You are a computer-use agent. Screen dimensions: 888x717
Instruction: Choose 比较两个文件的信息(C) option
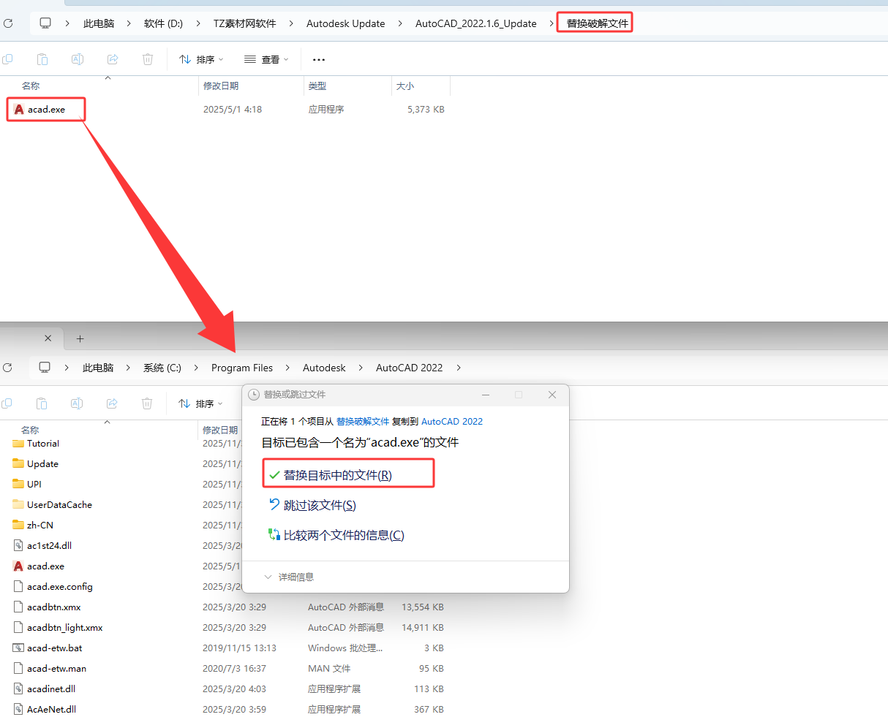coord(336,535)
